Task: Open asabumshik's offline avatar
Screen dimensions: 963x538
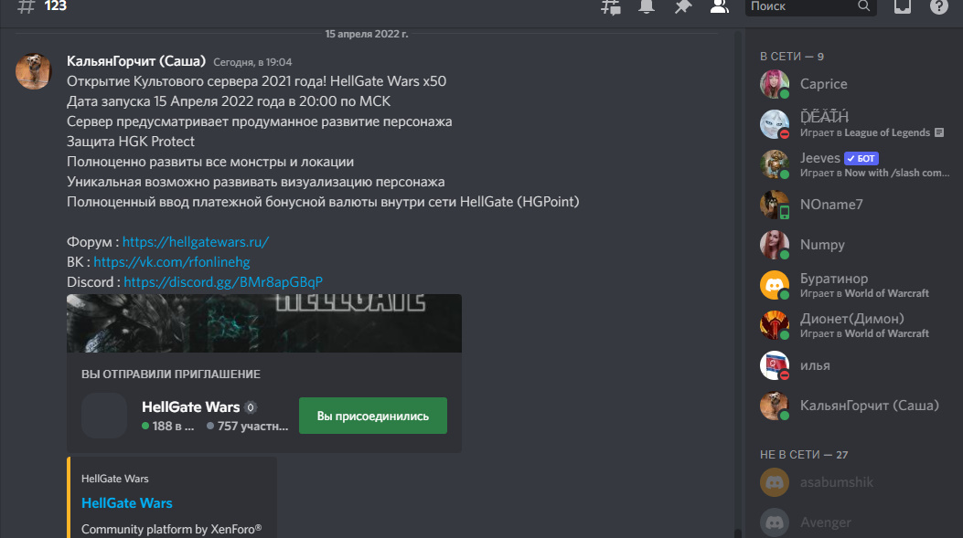Action: pos(775,482)
